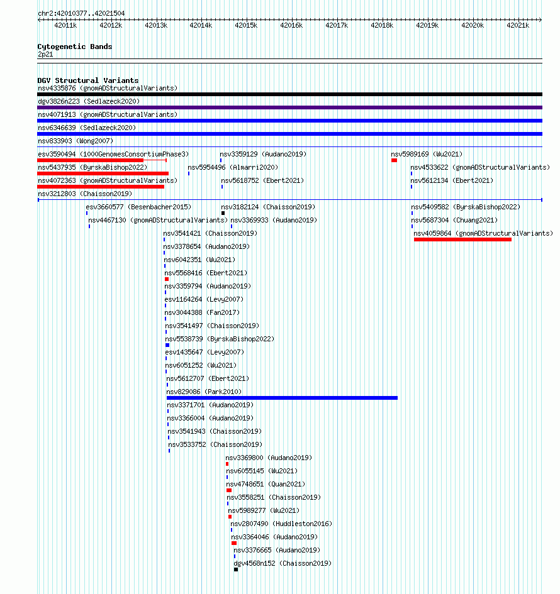The height and width of the screenshot is (594, 560).
Task: Click the nsv829086 (Park2010) blue bar
Action: (282, 398)
